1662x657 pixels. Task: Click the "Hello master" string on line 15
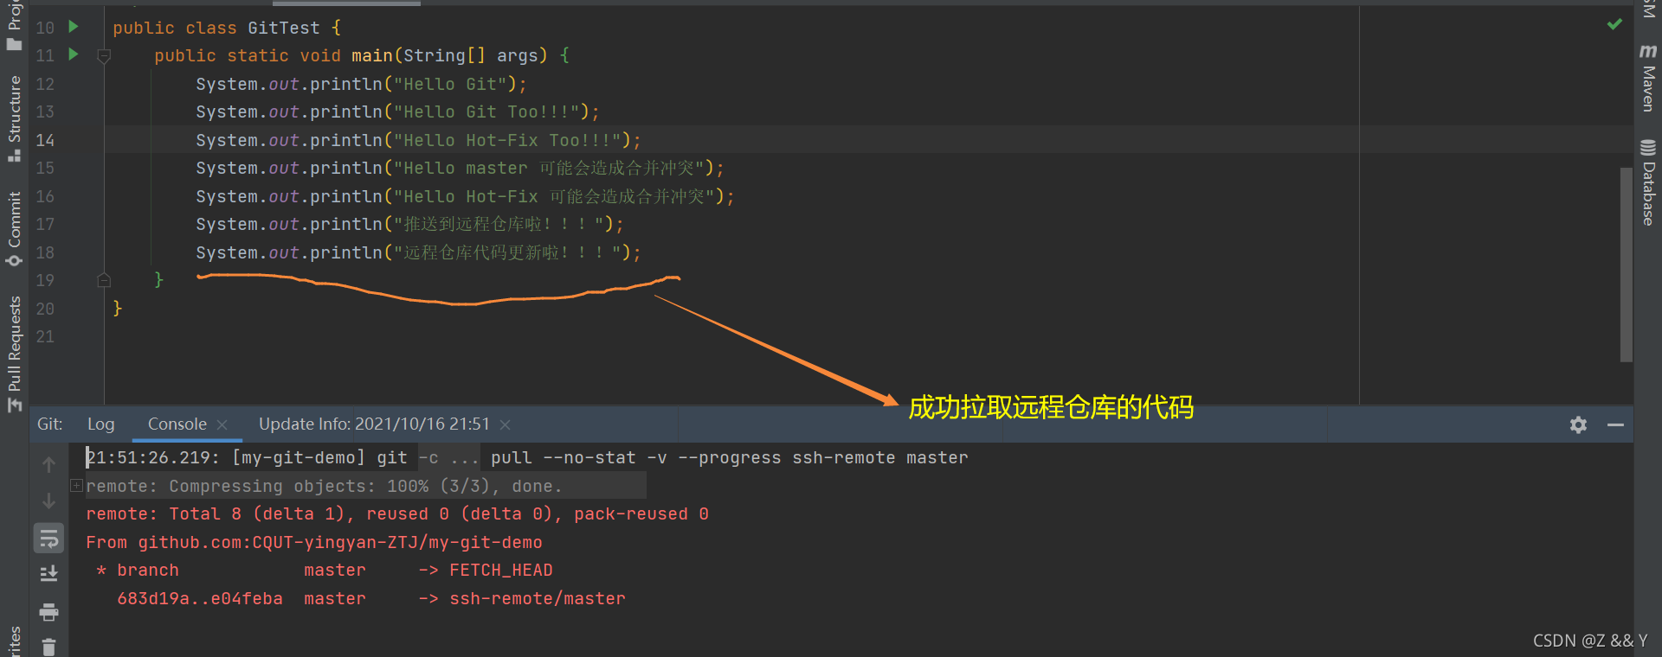pyautogui.click(x=549, y=168)
